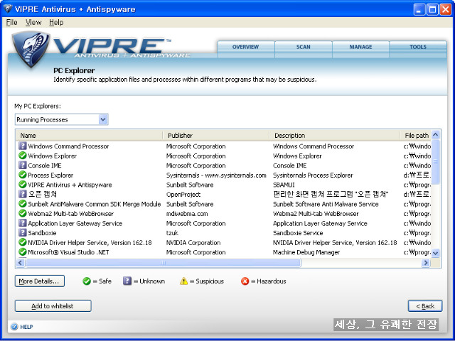Select the Console IME name cell
The width and height of the screenshot is (455, 341).
44,166
